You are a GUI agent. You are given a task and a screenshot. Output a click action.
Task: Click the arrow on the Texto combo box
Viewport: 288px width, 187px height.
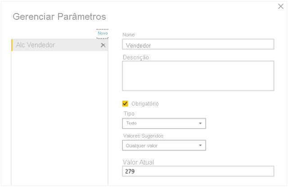click(x=201, y=123)
